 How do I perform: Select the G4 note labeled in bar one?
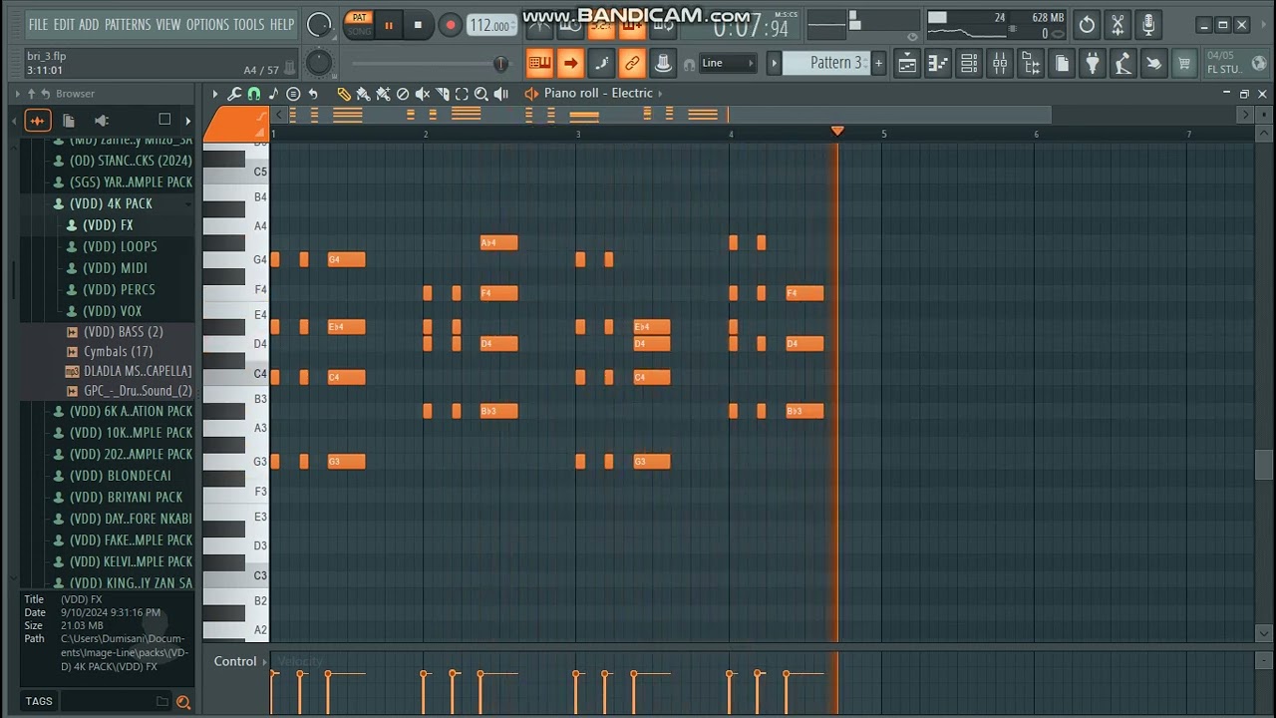347,259
